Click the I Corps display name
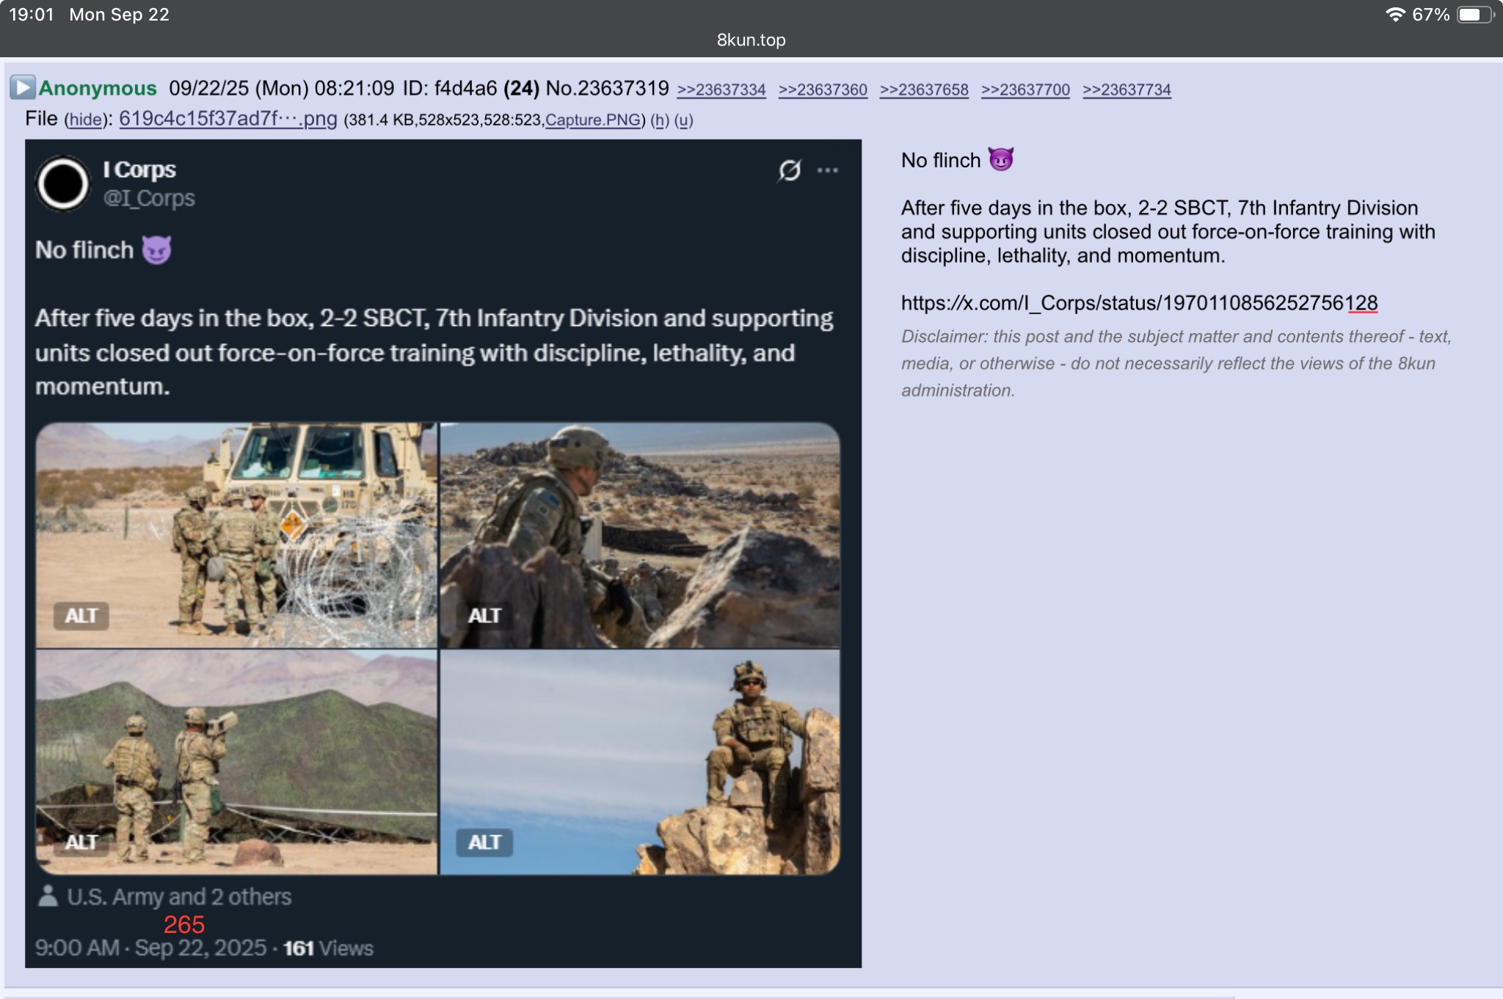The width and height of the screenshot is (1503, 999). pyautogui.click(x=139, y=170)
